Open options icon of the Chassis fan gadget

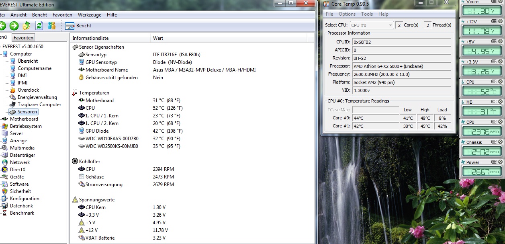[495, 142]
